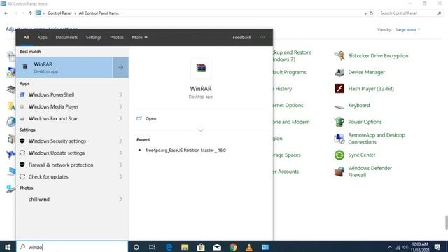Open Device Manager icon in Control Panel
This screenshot has width=448, height=252.
tap(339, 72)
